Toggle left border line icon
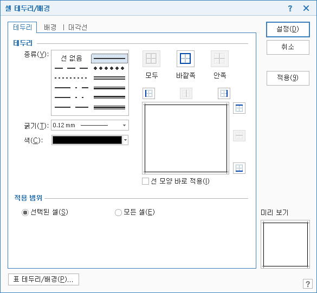Viewport: 317px width, 293px height. [x=148, y=93]
